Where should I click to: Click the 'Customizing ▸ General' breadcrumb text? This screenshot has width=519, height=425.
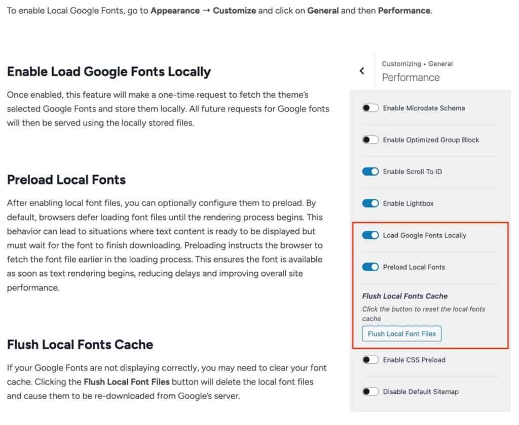coord(417,64)
